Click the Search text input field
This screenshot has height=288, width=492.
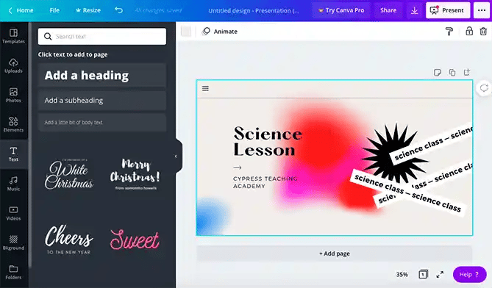coord(102,36)
